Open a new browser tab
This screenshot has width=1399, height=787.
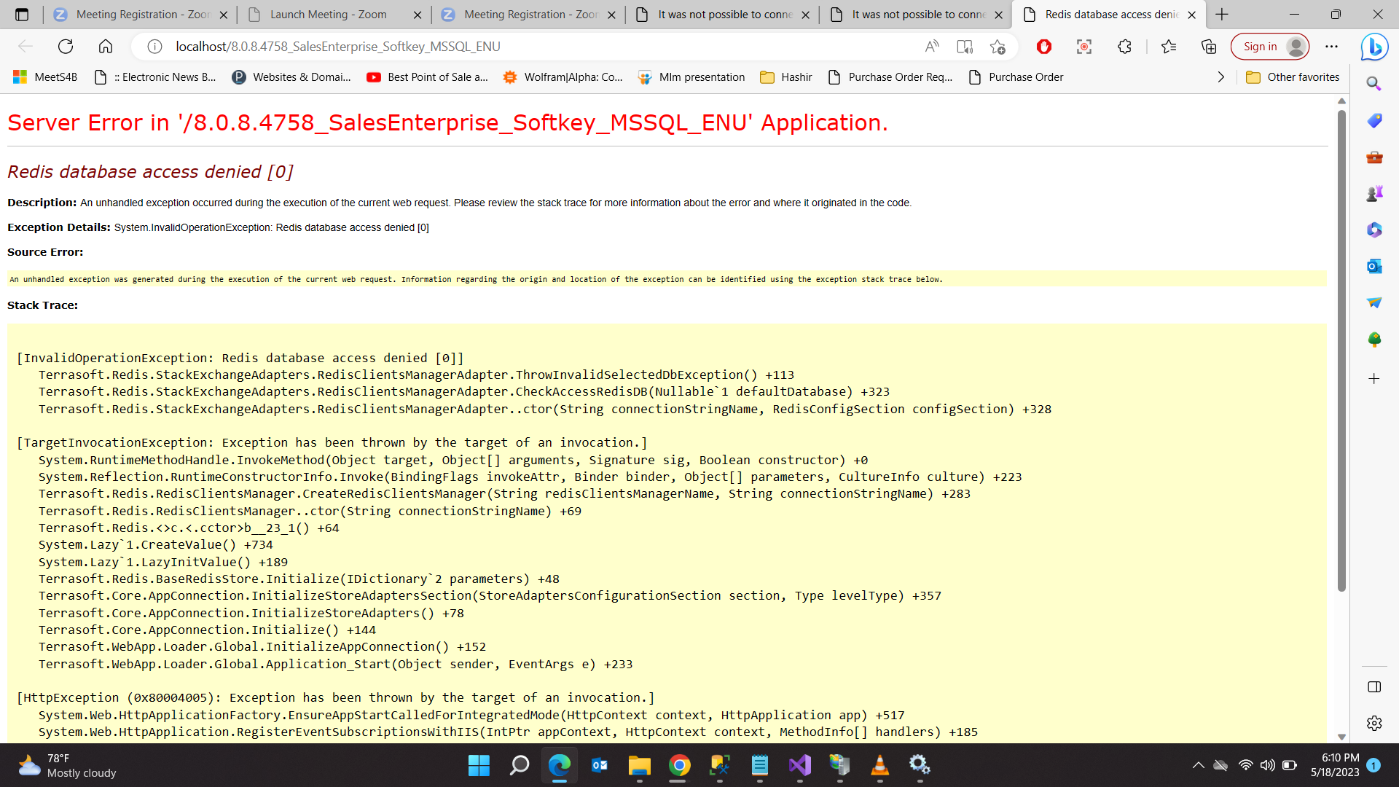click(1222, 15)
